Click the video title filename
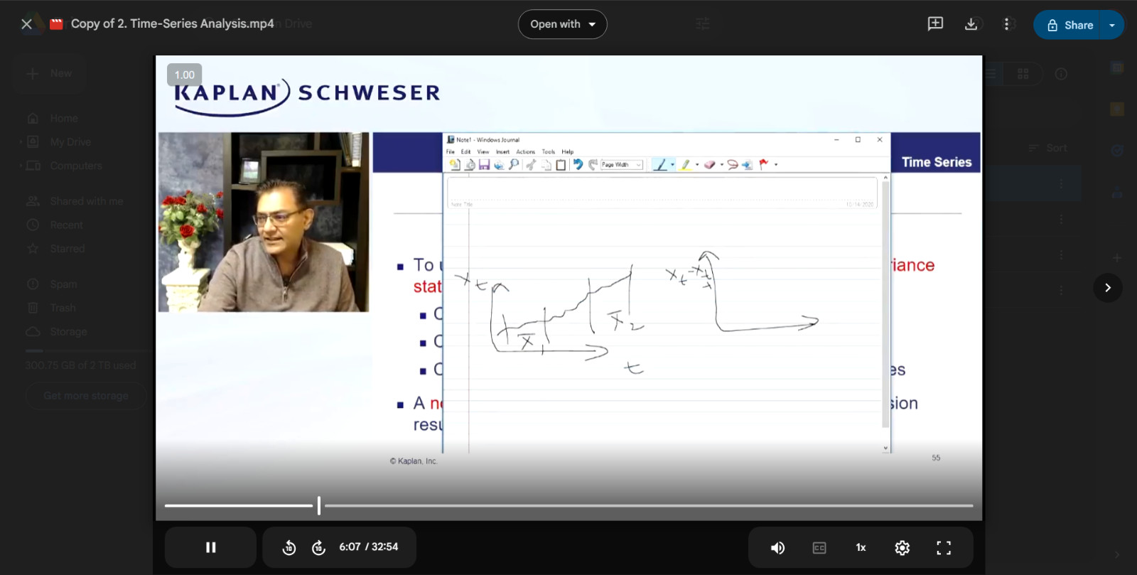This screenshot has height=575, width=1137. tap(172, 23)
